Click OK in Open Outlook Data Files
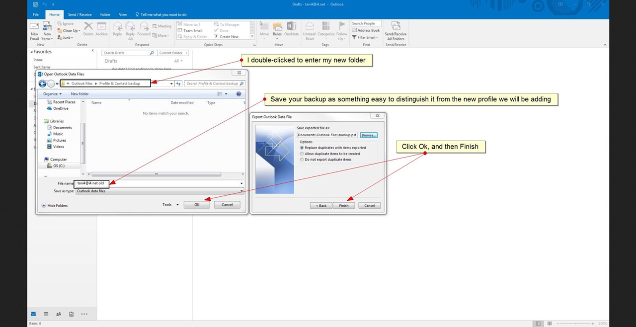The width and height of the screenshot is (636, 327). click(197, 205)
